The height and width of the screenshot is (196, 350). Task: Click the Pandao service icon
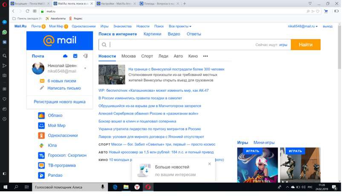point(41,175)
